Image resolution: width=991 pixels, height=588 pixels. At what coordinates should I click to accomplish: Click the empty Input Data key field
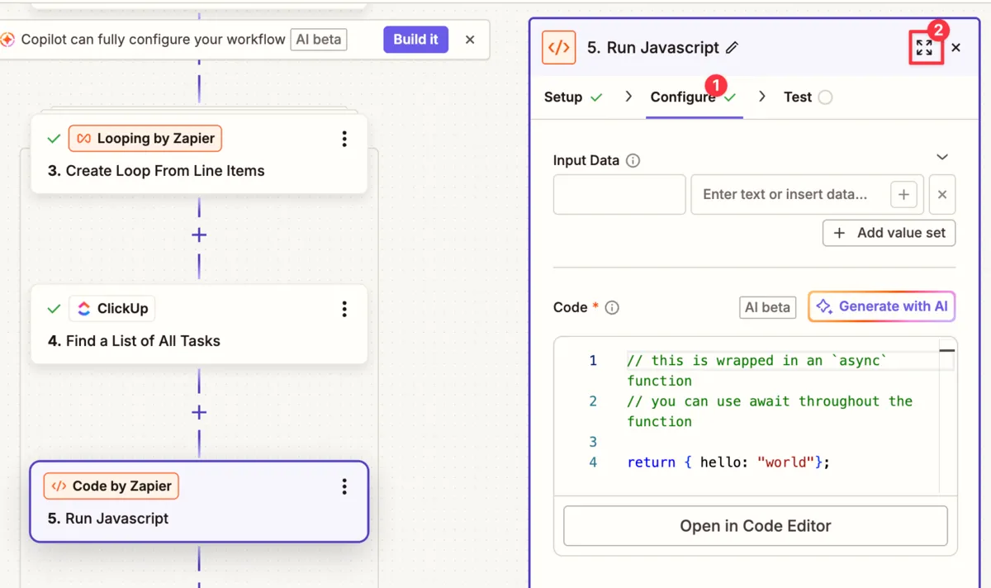coord(619,194)
